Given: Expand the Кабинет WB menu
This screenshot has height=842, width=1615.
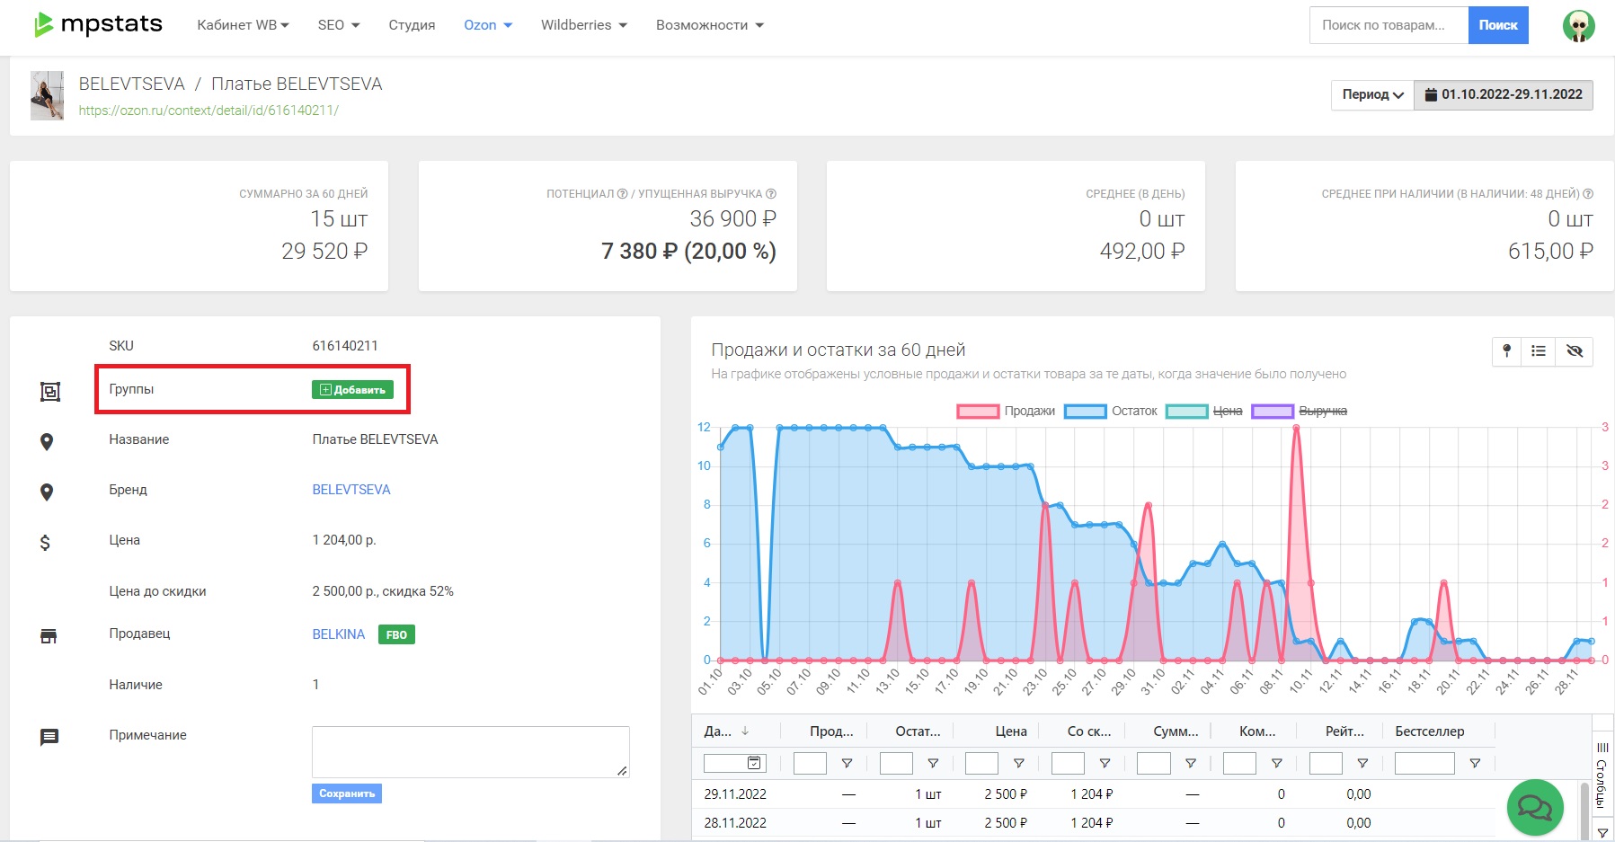Looking at the screenshot, I should coord(243,25).
